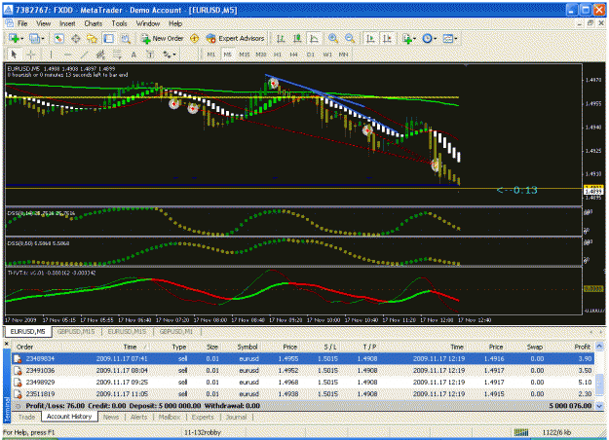Sort history by Profit column header

pyautogui.click(x=582, y=347)
